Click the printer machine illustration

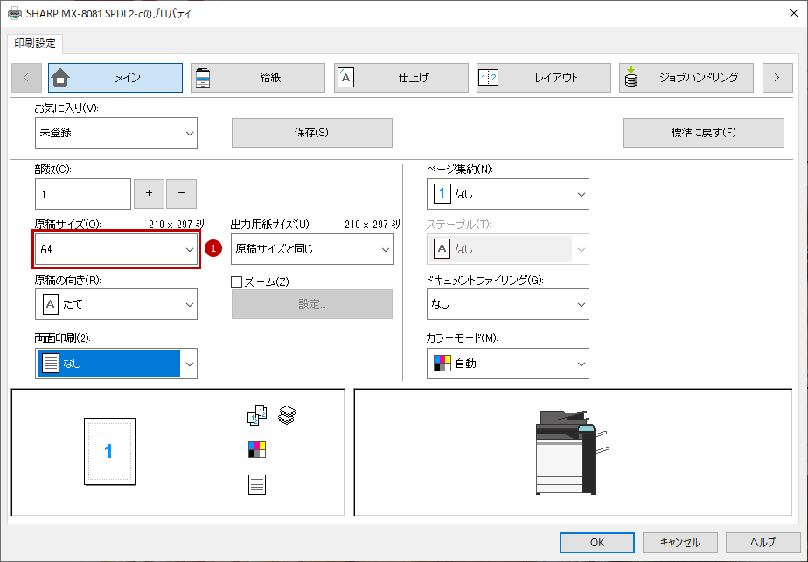click(x=573, y=452)
